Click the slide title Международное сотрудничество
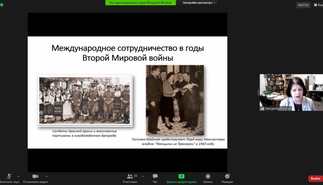This screenshot has height=185, width=323. click(127, 53)
